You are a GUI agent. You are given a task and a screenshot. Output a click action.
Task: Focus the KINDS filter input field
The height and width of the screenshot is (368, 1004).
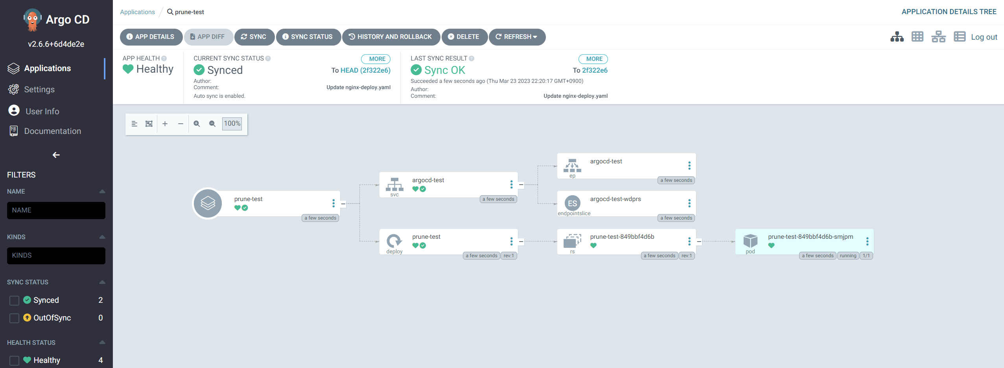tap(56, 256)
